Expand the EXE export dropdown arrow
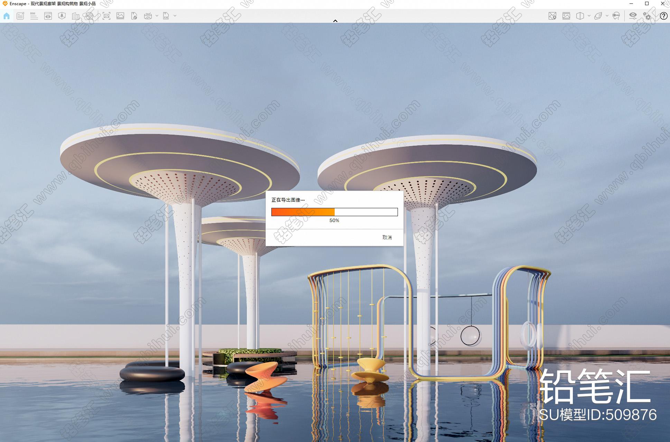Image resolution: width=670 pixels, height=442 pixels. coord(175,16)
